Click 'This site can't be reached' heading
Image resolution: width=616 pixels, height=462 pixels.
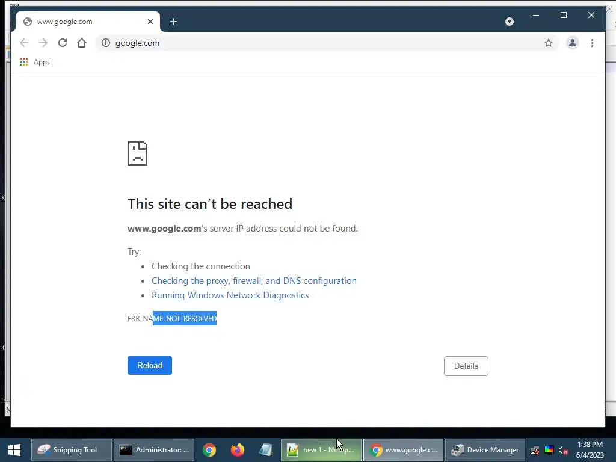click(210, 204)
